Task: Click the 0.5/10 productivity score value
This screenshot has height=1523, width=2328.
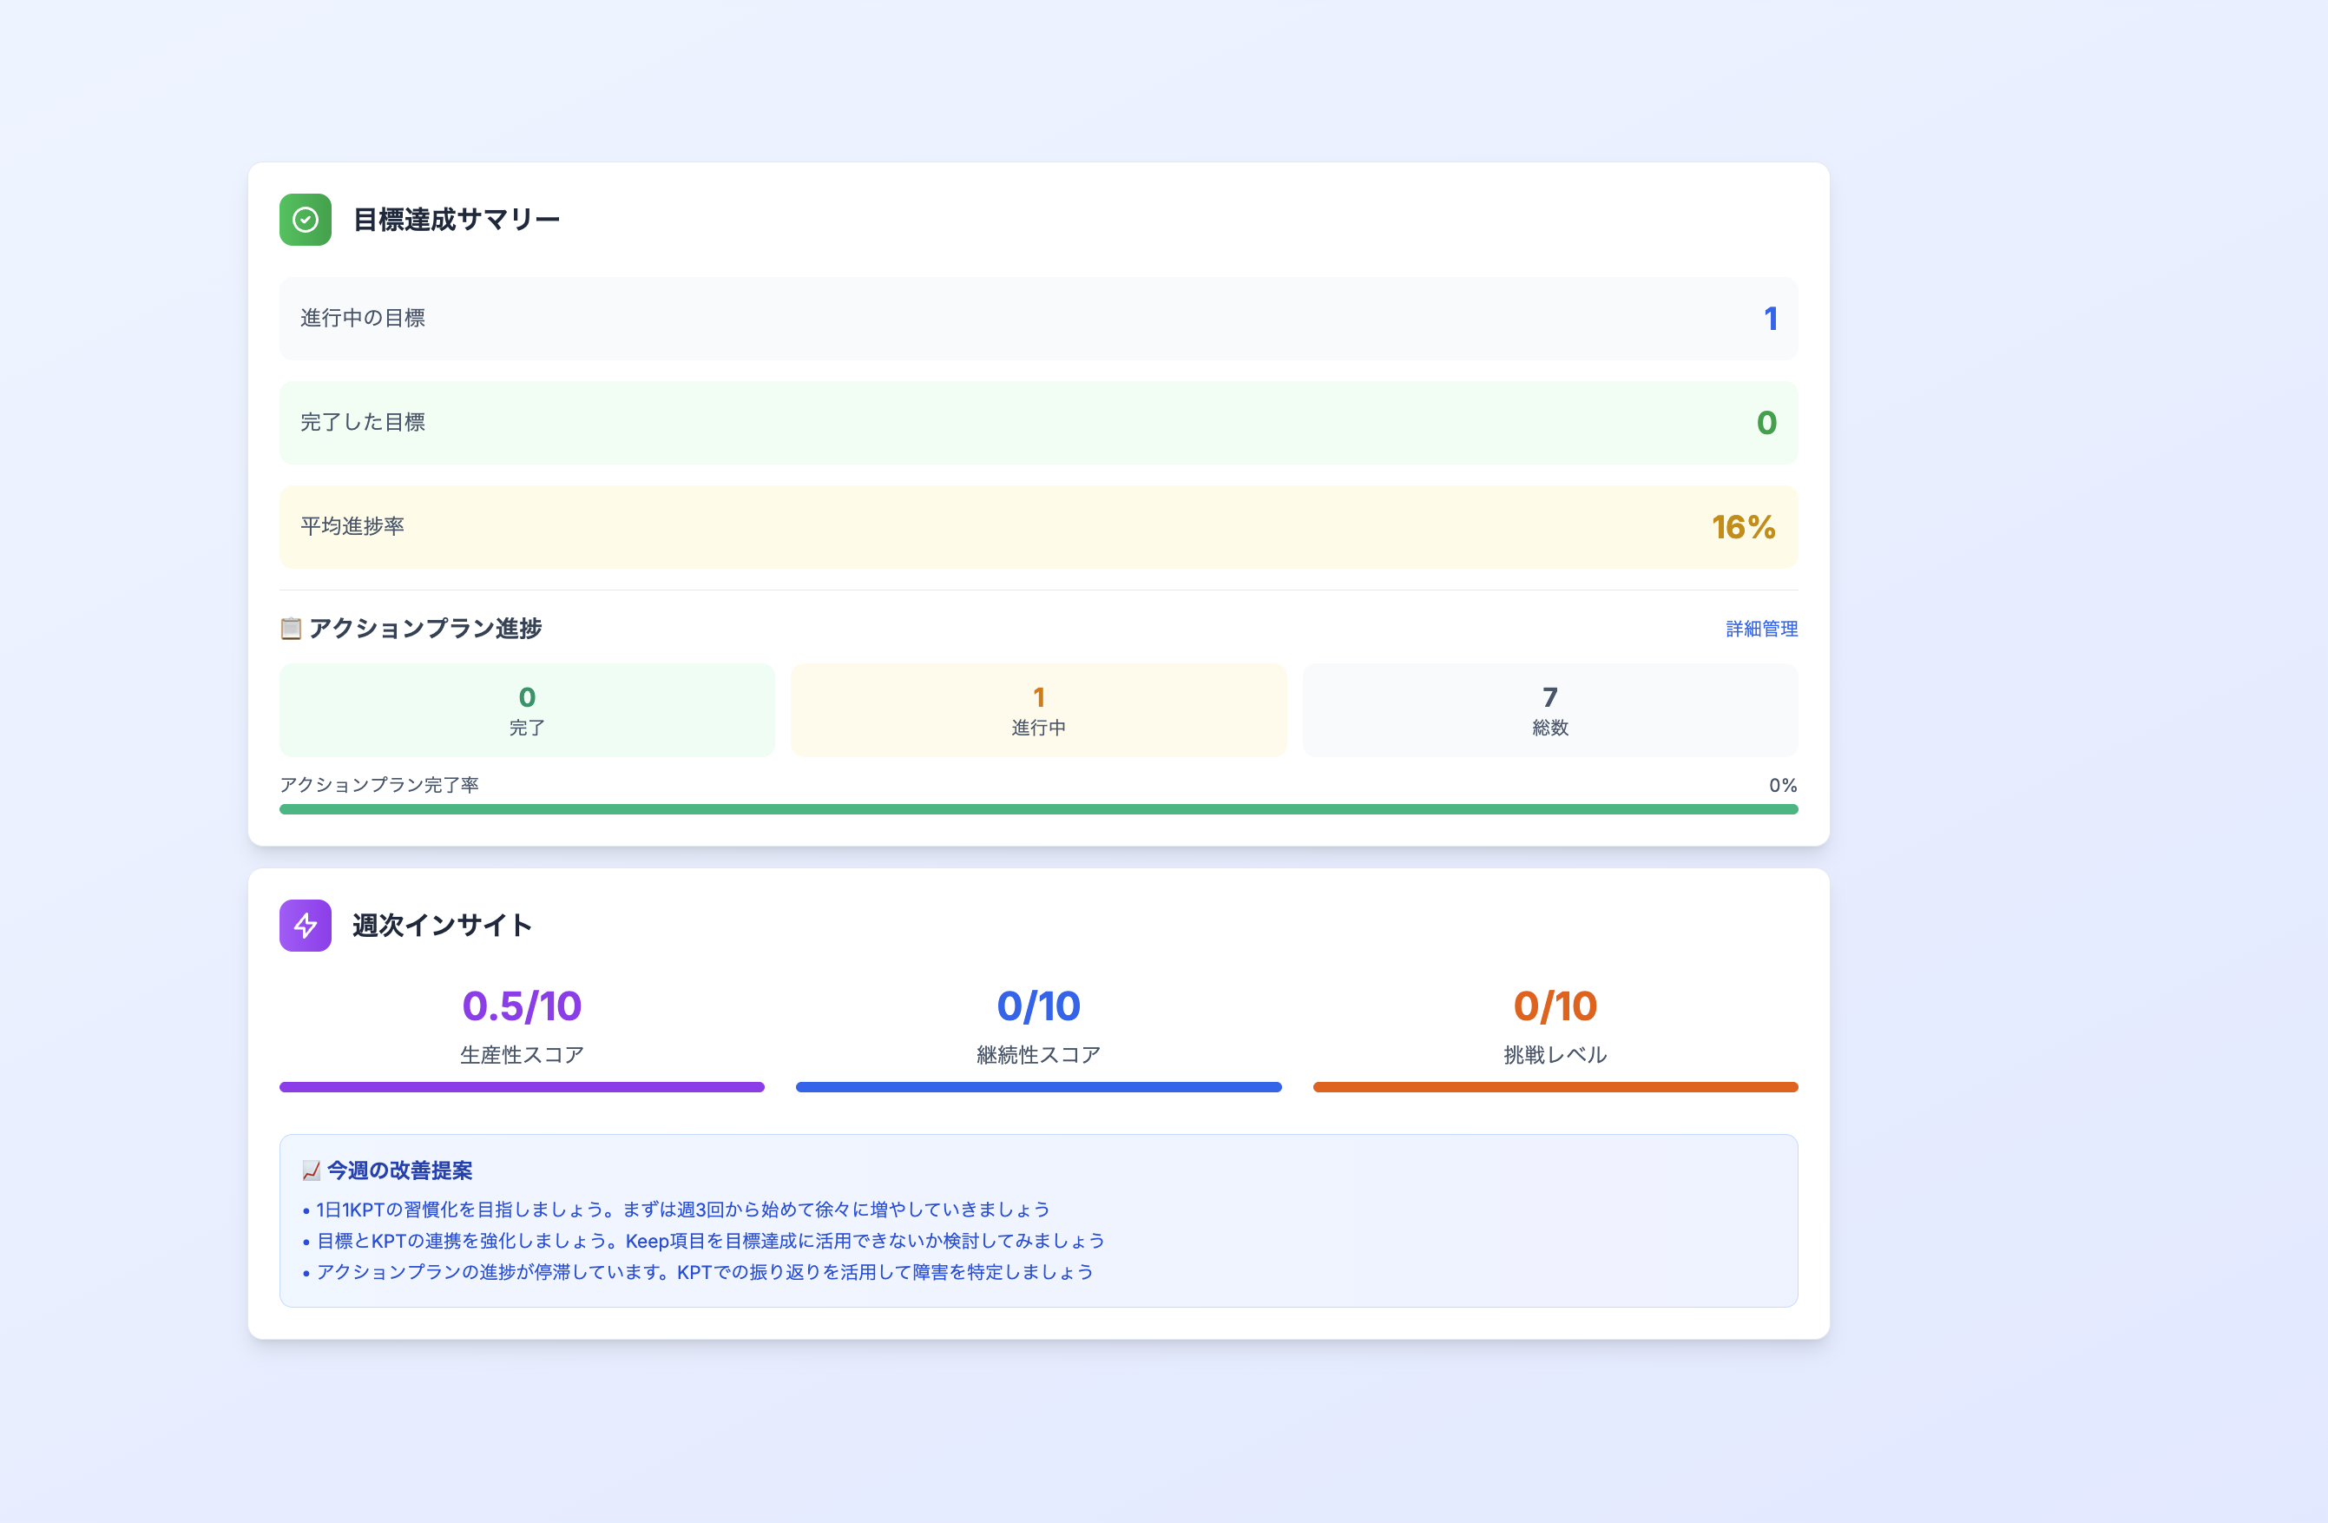Action: 522,1006
